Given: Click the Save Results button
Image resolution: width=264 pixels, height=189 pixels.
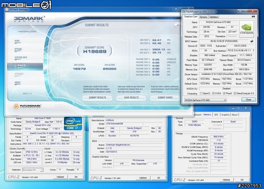Looking at the screenshot, I should pyautogui.click(x=131, y=98).
